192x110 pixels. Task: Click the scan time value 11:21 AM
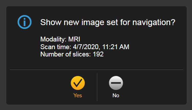(x=116, y=47)
